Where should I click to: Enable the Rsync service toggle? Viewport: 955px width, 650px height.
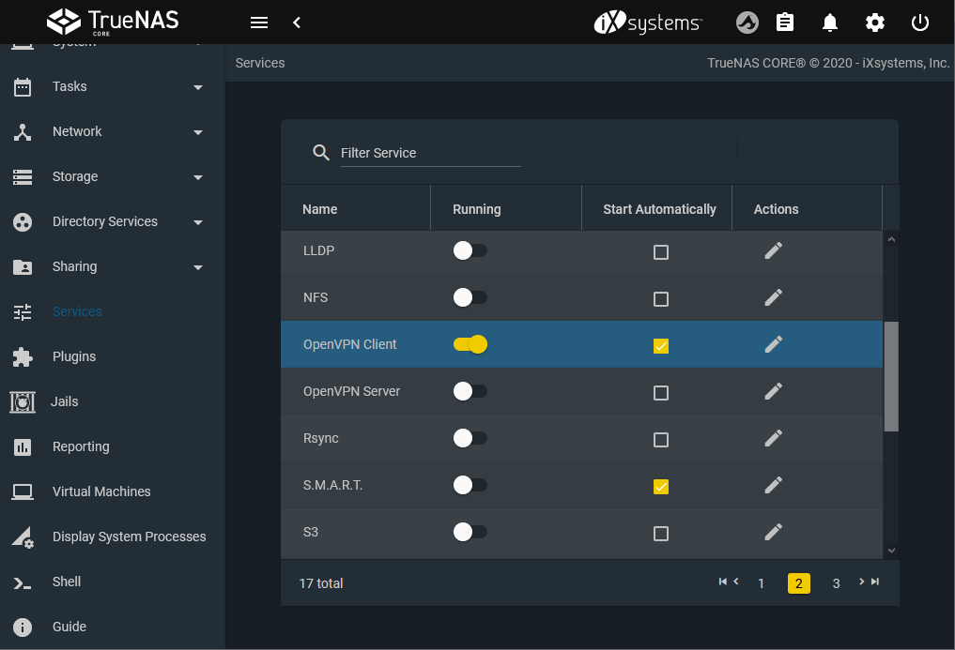coord(470,438)
